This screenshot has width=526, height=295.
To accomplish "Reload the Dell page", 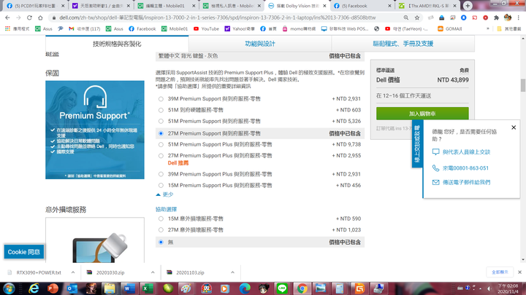I will 29,17.
